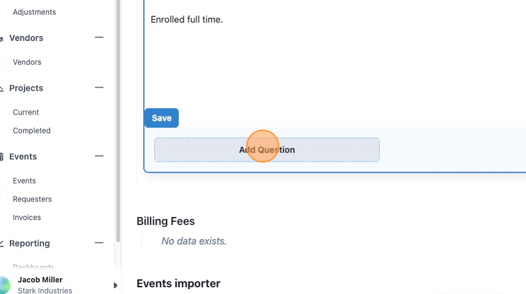
Task: Collapse the Events section with its minus icon
Action: point(99,156)
